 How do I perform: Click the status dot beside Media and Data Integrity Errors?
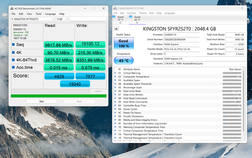(x=115, y=120)
